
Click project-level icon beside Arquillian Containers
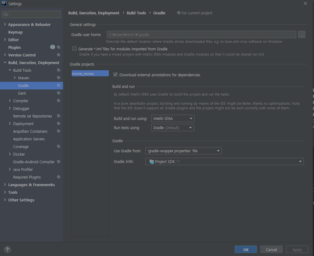58,131
